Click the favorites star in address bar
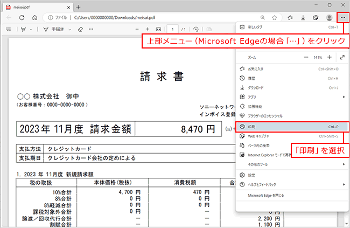Viewport: 350px width, 228px height. pos(275,17)
